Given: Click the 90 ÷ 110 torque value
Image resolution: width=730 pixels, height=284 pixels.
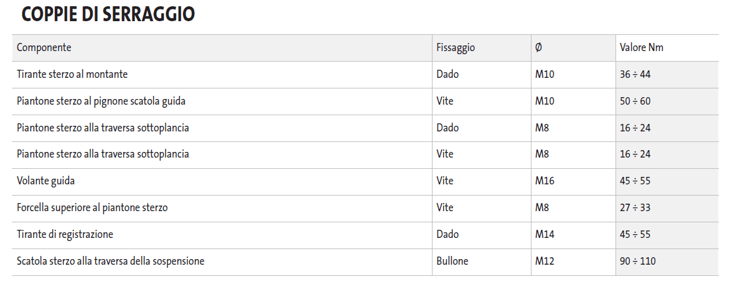Looking at the screenshot, I should pyautogui.click(x=637, y=262).
